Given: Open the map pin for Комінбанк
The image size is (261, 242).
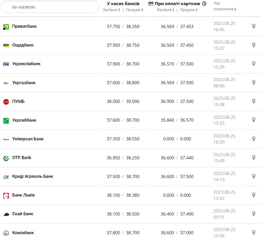Looking at the screenshot, I should (x=254, y=233).
